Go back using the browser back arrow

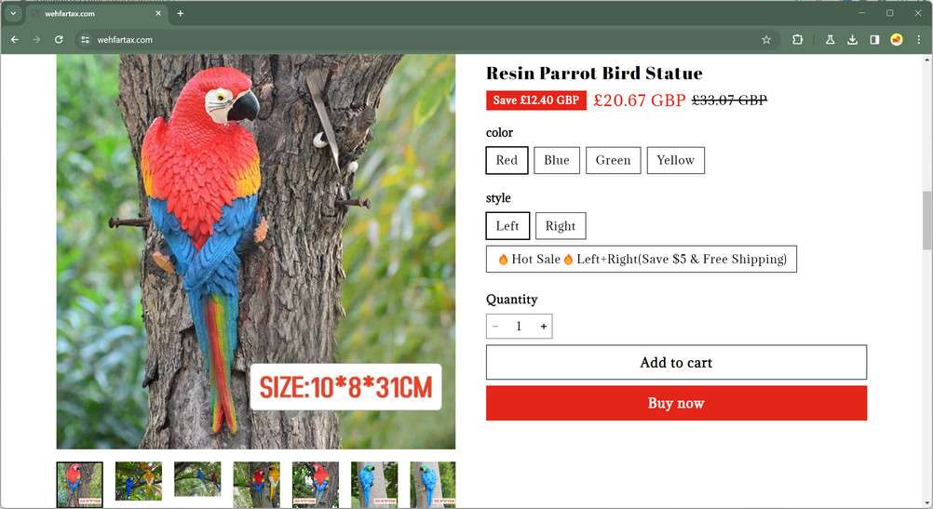15,39
